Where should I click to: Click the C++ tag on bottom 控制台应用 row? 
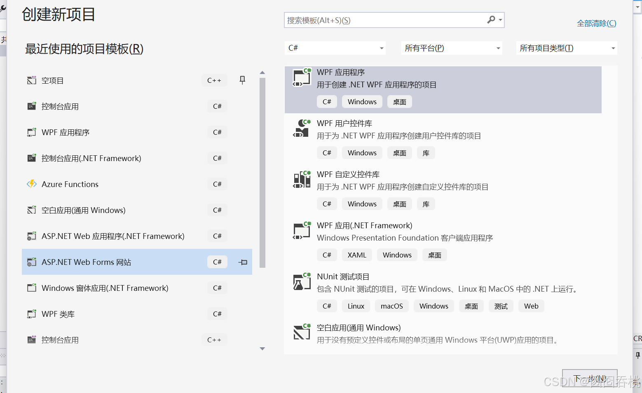[214, 340]
